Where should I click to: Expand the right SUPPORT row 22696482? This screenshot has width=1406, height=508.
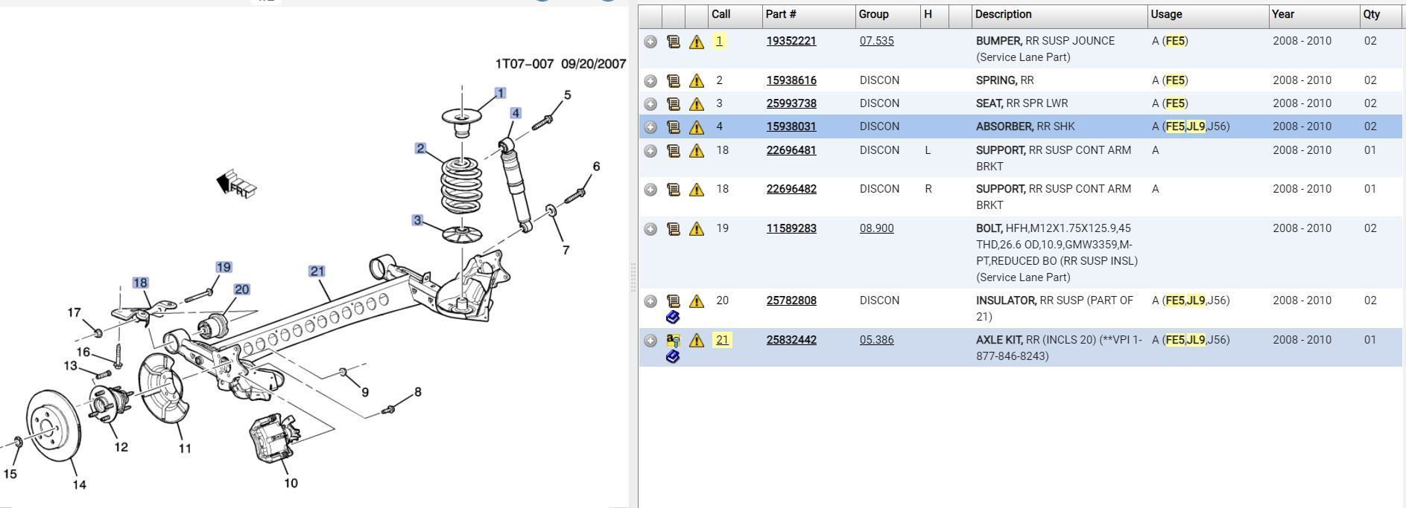tap(650, 190)
